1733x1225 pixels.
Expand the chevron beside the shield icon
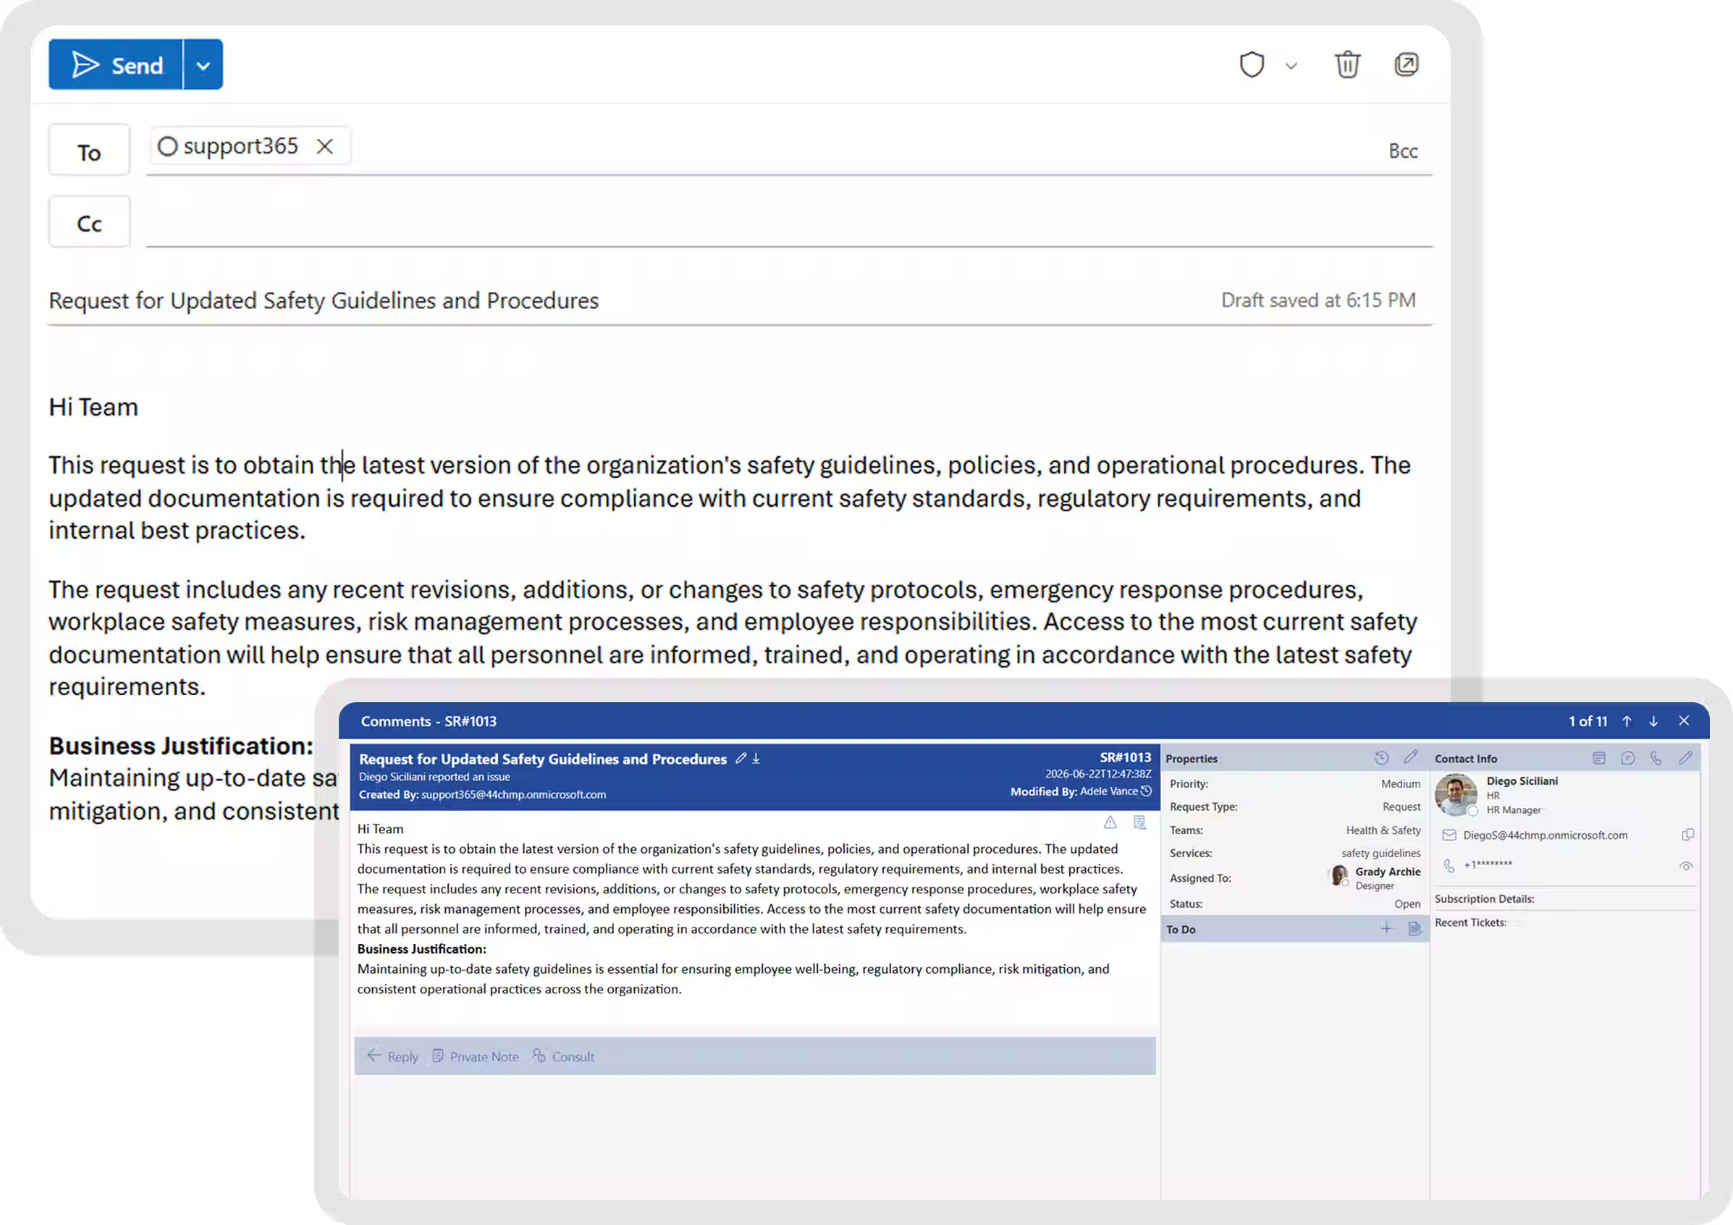click(x=1291, y=66)
